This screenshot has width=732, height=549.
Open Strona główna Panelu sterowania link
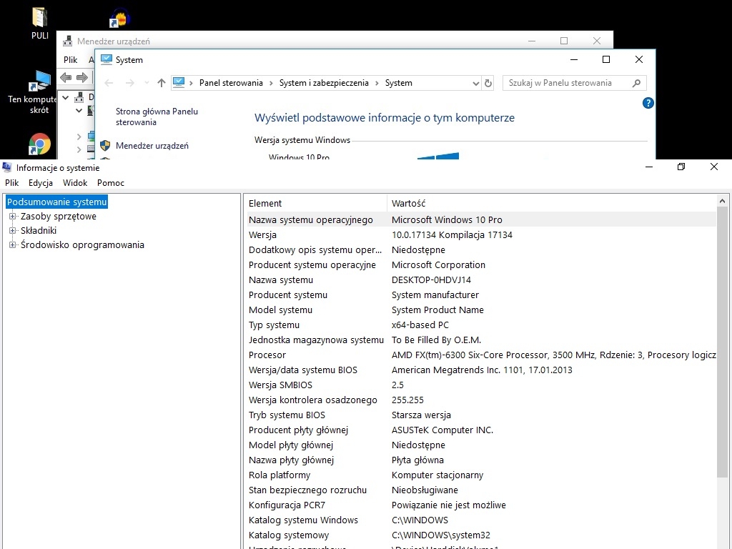pos(157,117)
